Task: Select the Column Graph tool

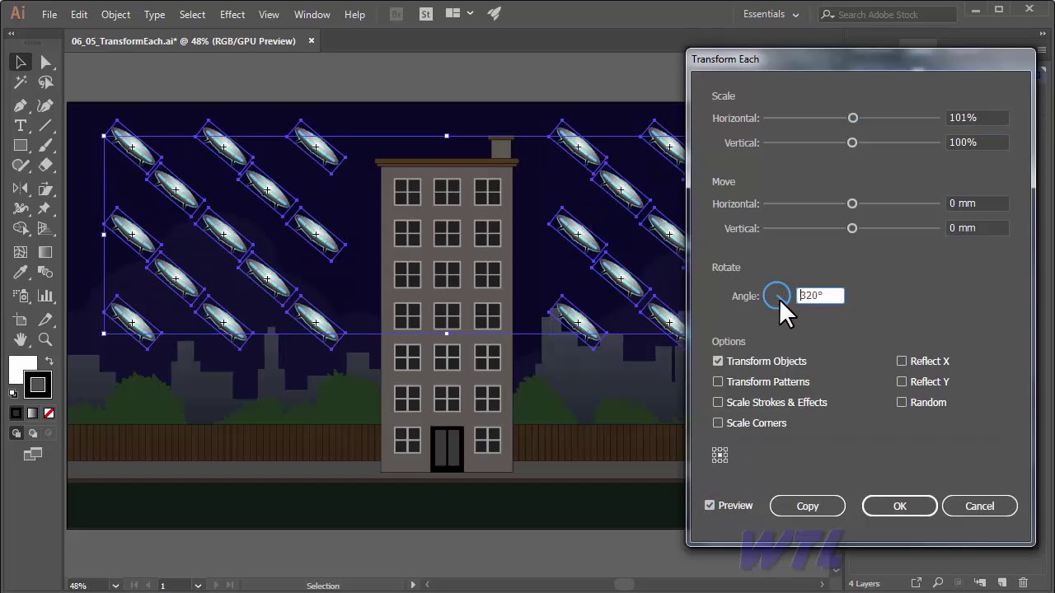Action: point(45,296)
